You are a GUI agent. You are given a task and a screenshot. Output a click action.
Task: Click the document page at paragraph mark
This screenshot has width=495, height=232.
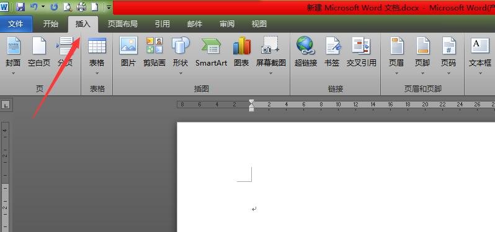pos(254,208)
